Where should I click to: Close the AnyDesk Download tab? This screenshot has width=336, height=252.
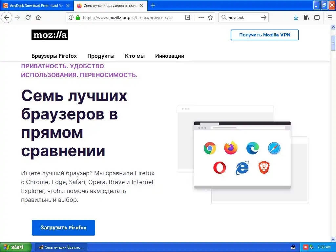68,6
